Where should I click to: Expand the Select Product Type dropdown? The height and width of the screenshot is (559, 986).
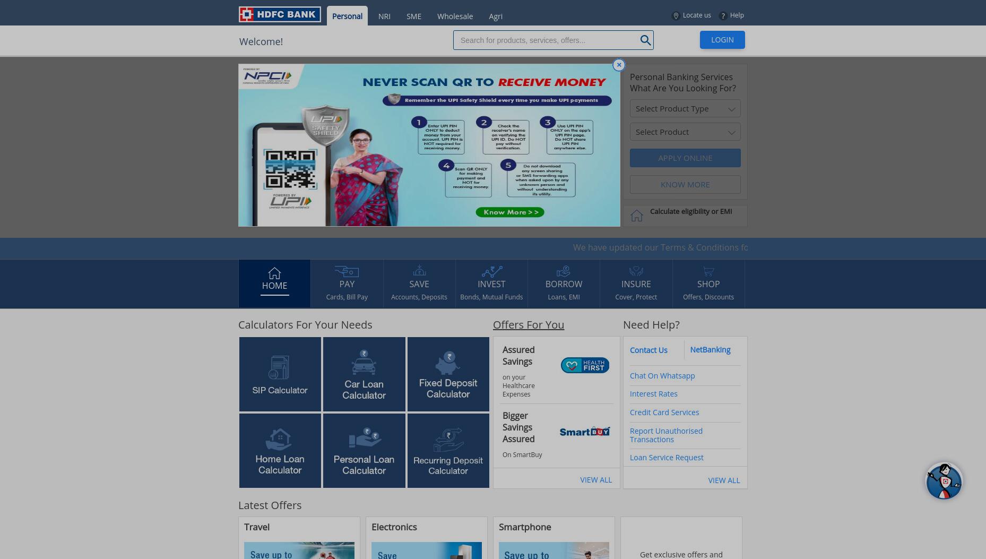685,109
